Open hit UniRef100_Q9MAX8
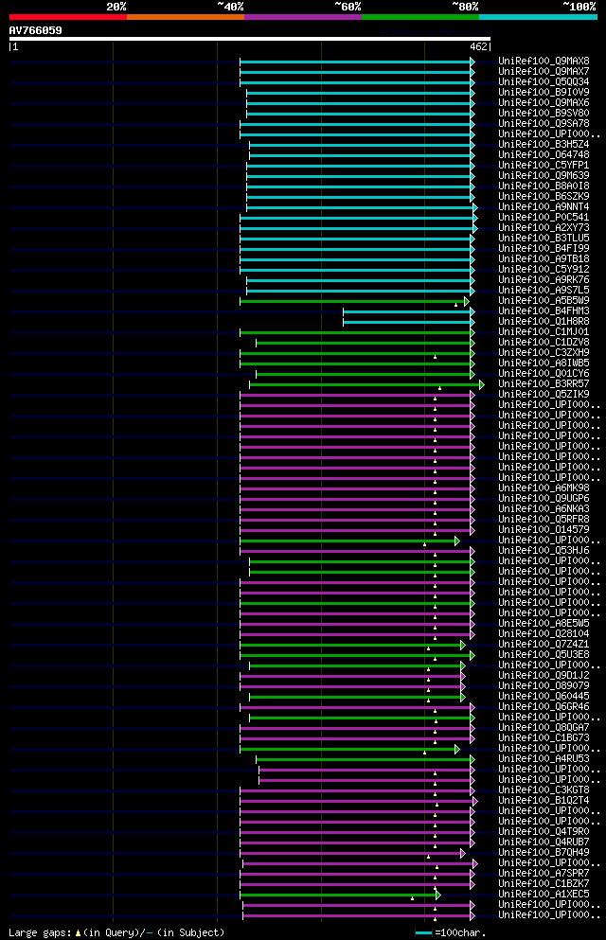Image resolution: width=606 pixels, height=940 pixels. coord(544,62)
